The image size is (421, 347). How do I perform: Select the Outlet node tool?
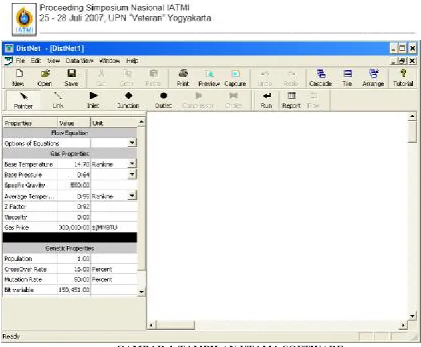point(163,101)
